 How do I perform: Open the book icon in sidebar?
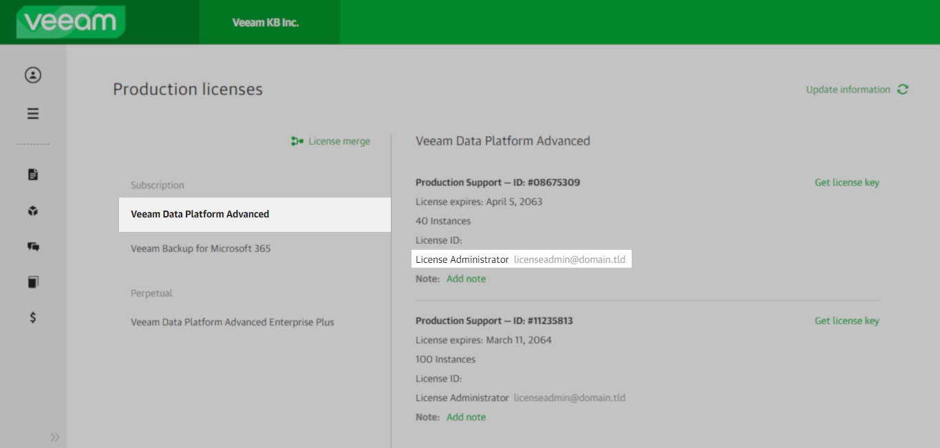coord(33,281)
